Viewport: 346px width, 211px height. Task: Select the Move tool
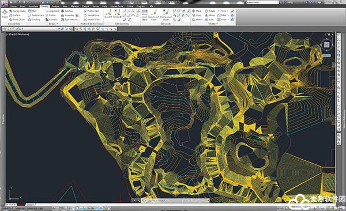click(x=197, y=11)
